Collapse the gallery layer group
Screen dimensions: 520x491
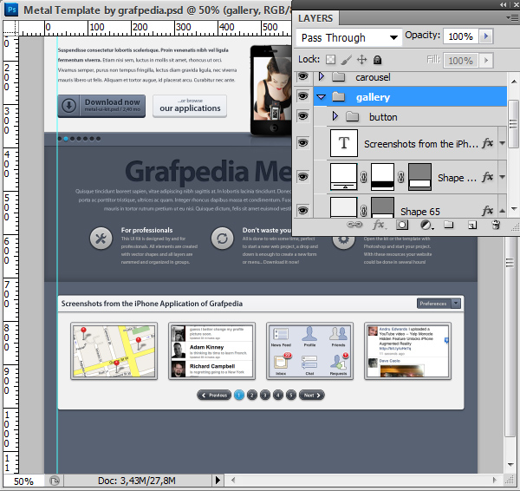tap(322, 97)
